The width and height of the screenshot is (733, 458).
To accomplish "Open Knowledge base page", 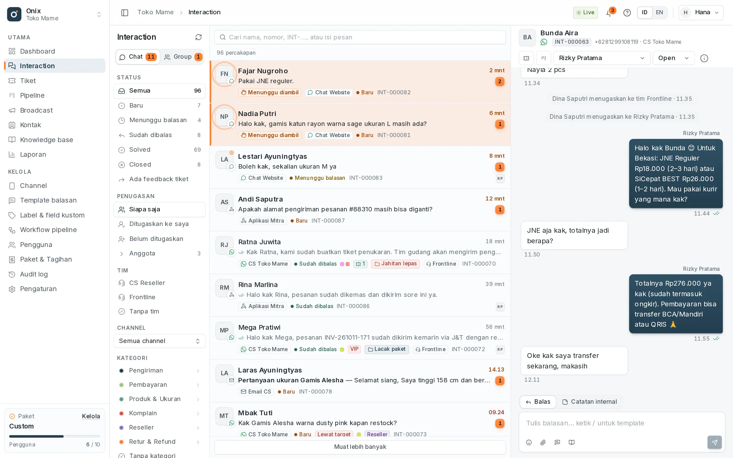I will coord(55,140).
